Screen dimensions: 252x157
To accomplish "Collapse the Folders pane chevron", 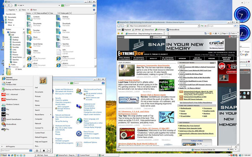I will tap(24, 29).
